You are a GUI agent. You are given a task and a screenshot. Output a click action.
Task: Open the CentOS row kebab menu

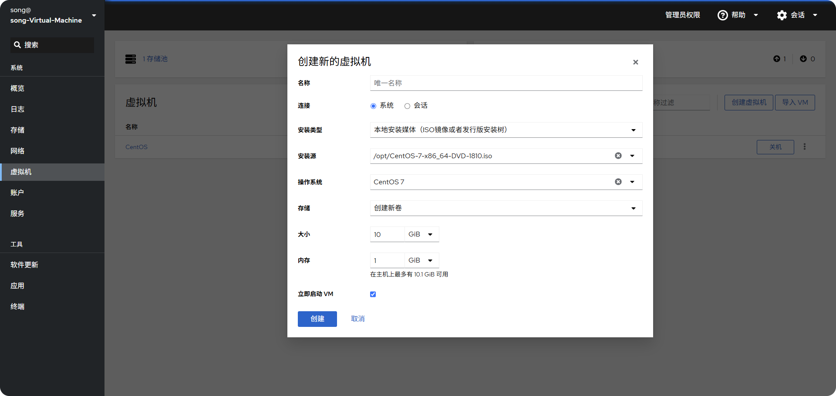(x=805, y=147)
